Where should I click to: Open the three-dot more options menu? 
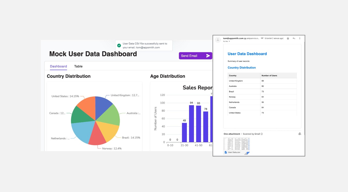(300, 39)
